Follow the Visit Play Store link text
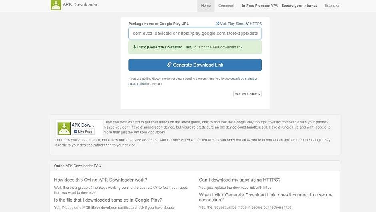This screenshot has height=212, width=376. click(232, 24)
